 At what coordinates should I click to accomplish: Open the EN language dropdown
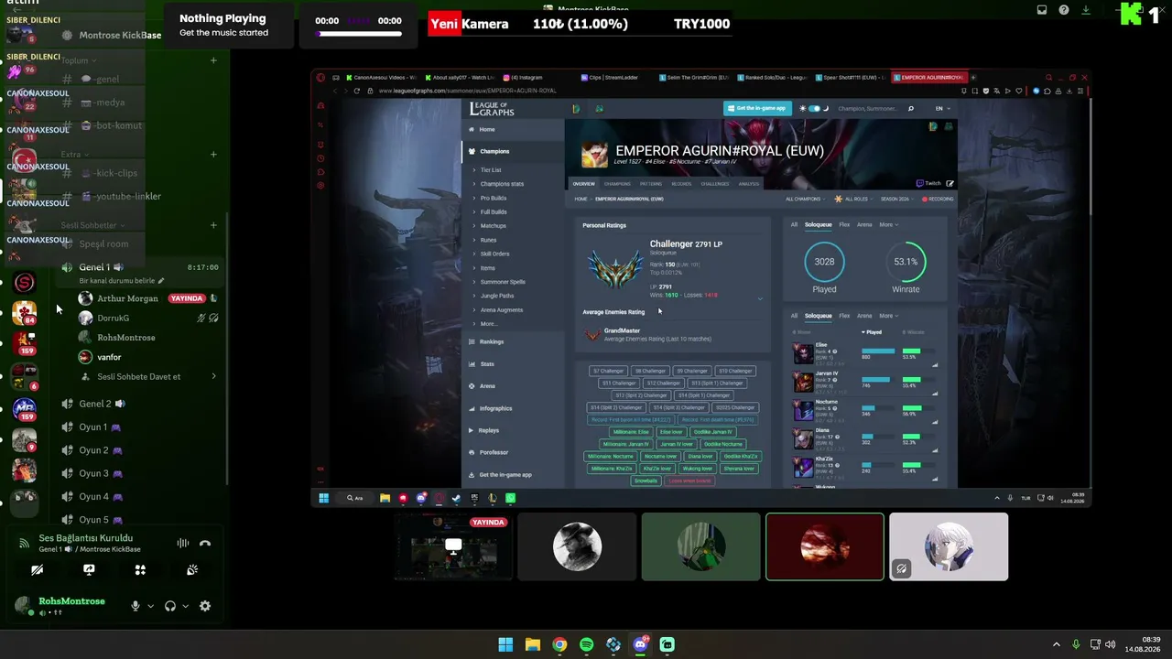(x=941, y=108)
